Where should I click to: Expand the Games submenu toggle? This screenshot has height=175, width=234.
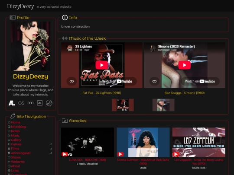(51, 144)
